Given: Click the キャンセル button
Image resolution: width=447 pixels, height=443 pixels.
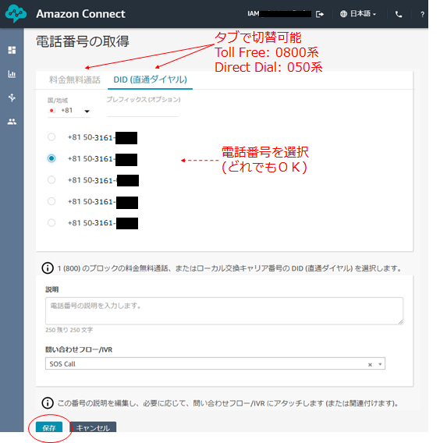Looking at the screenshot, I should click(x=93, y=427).
